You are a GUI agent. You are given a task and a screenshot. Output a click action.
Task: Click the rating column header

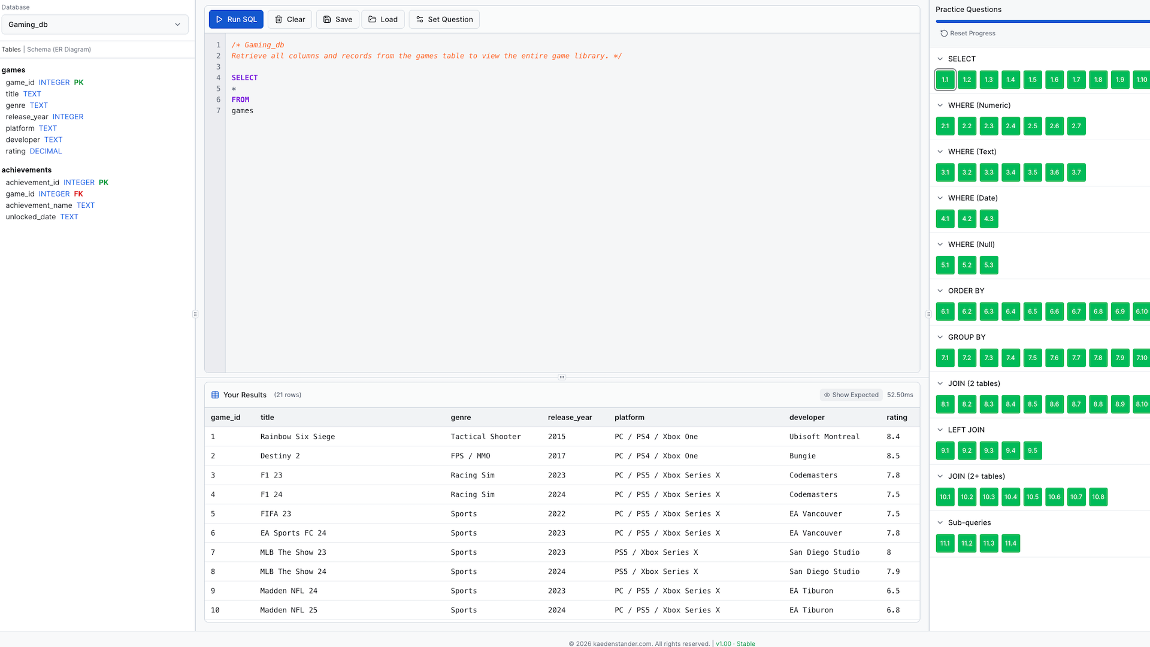[897, 418]
